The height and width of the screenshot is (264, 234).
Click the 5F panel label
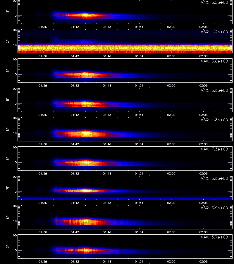click(x=8, y=129)
